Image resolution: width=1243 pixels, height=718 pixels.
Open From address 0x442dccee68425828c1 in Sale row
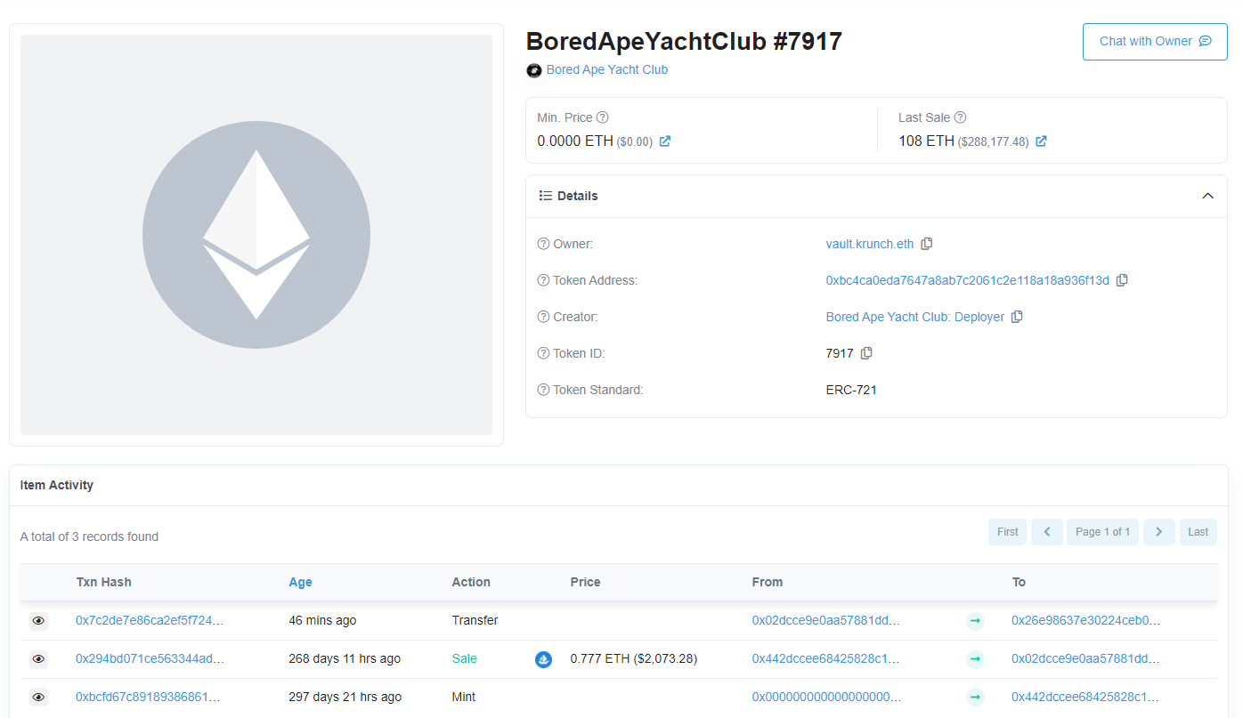pyautogui.click(x=826, y=658)
